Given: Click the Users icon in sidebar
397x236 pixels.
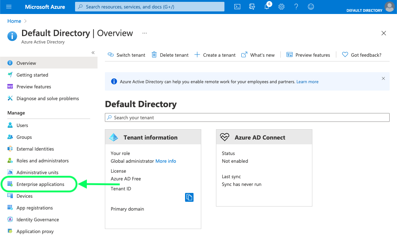Looking at the screenshot, I should pyautogui.click(x=10, y=125).
